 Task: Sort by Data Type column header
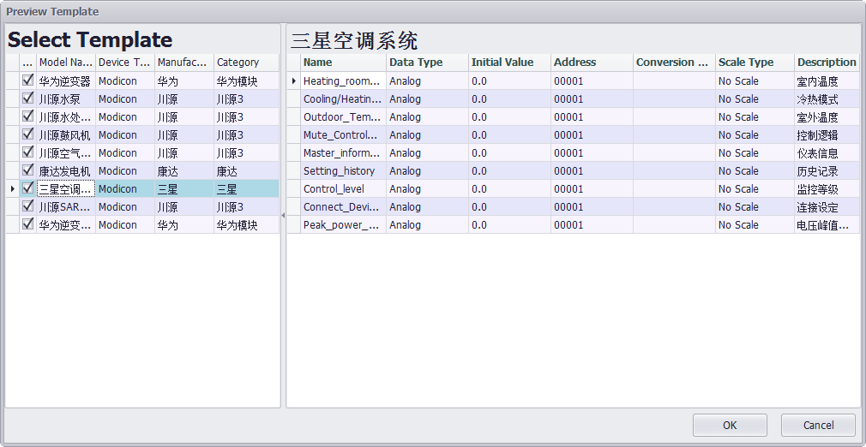tap(426, 63)
